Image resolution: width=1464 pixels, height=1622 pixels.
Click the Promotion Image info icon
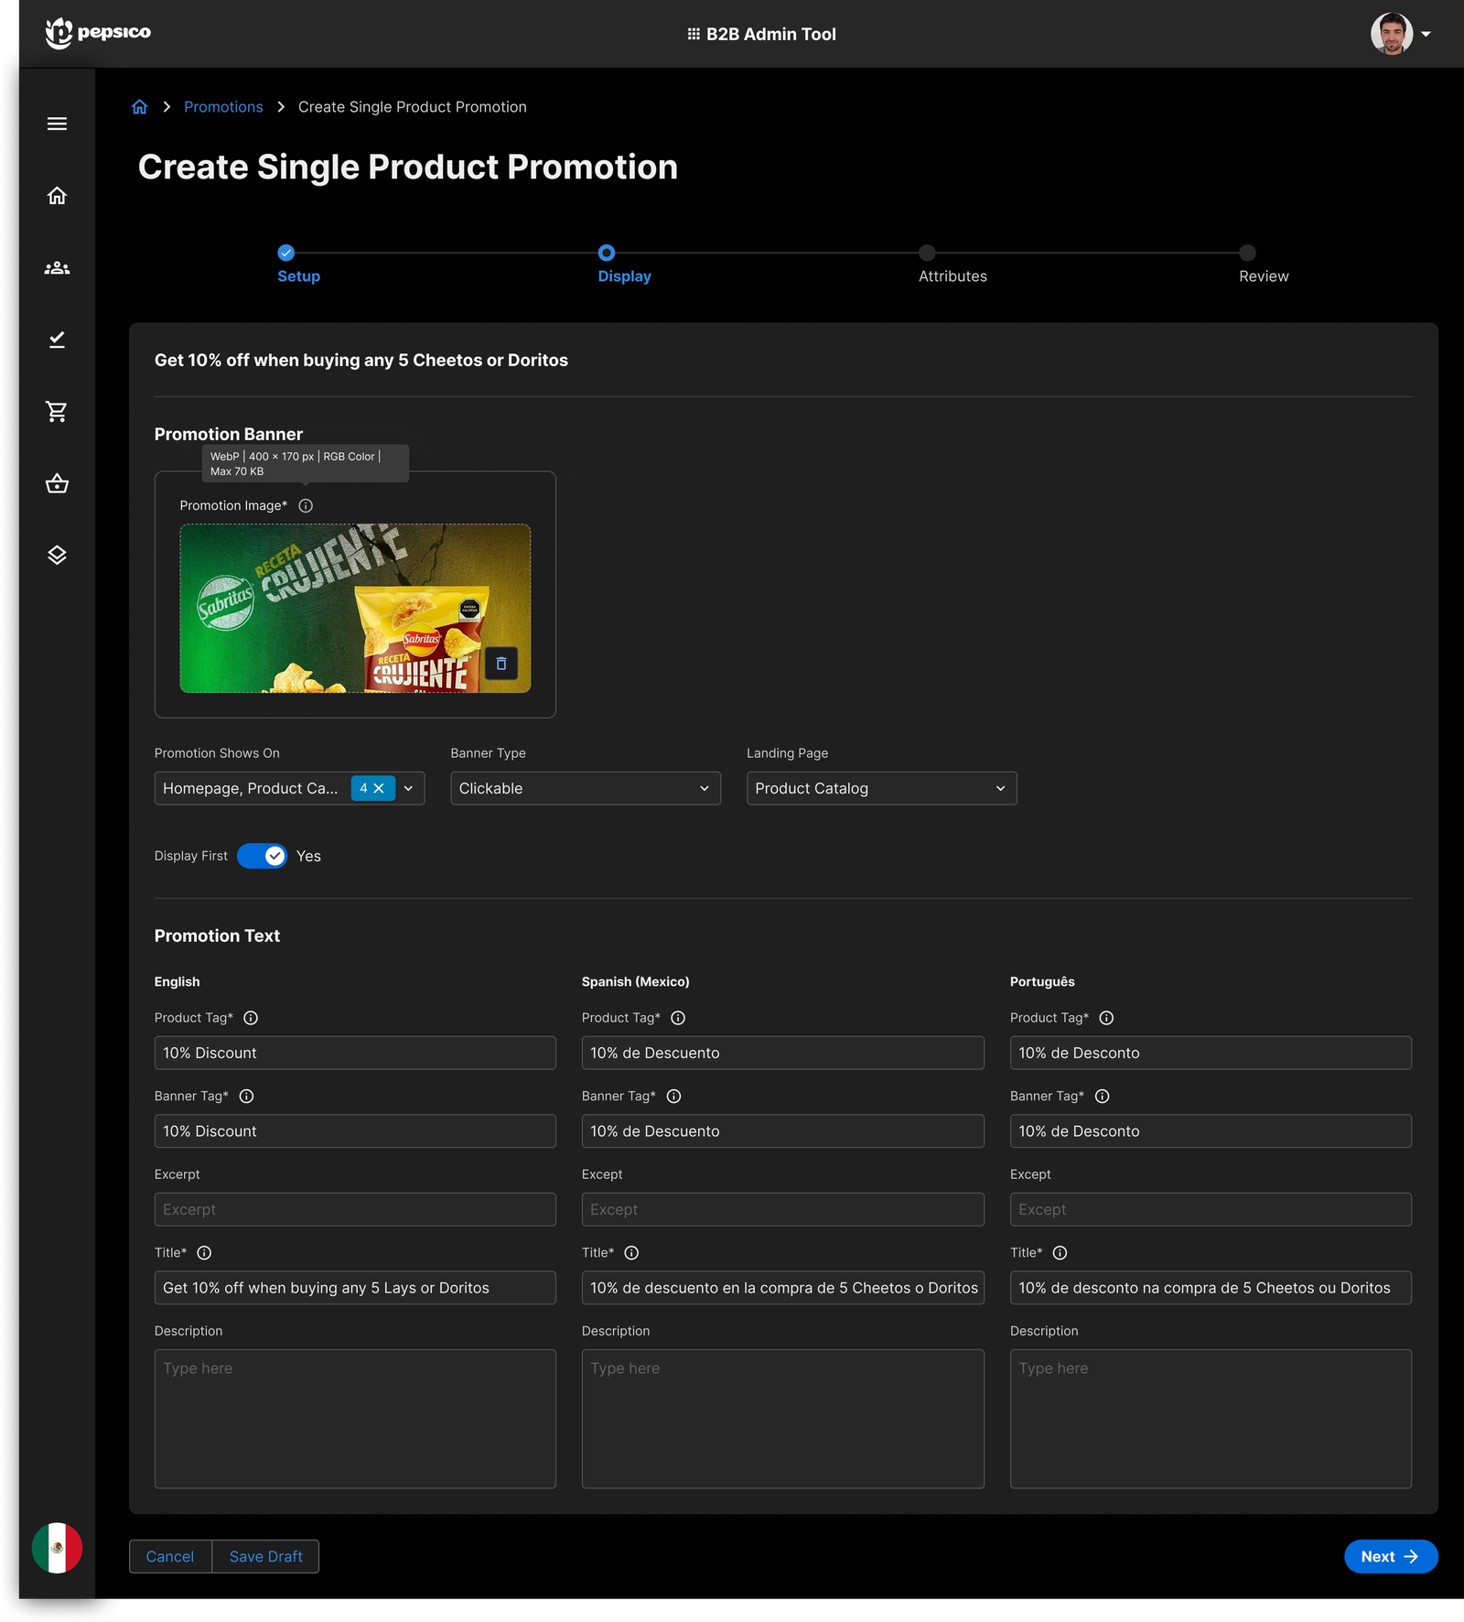pos(306,505)
